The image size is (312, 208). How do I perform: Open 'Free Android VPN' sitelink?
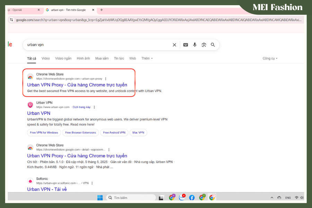click(x=114, y=132)
